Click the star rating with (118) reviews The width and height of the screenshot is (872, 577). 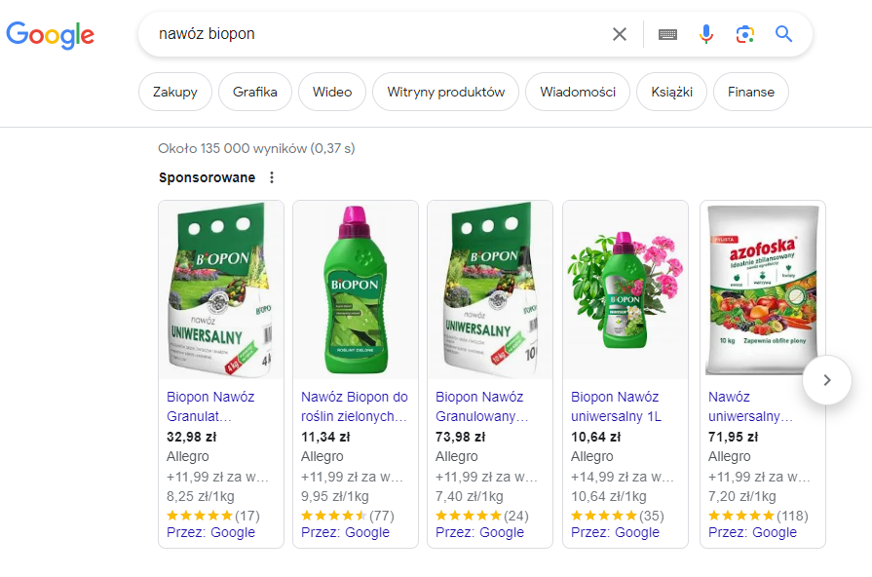pyautogui.click(x=758, y=516)
